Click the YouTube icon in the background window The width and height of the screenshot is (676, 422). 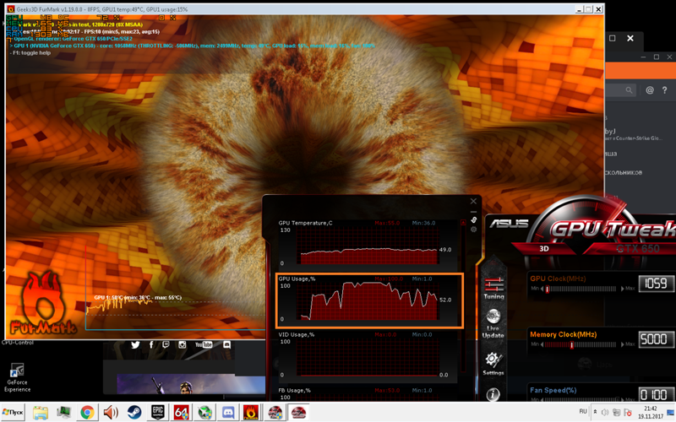(204, 345)
